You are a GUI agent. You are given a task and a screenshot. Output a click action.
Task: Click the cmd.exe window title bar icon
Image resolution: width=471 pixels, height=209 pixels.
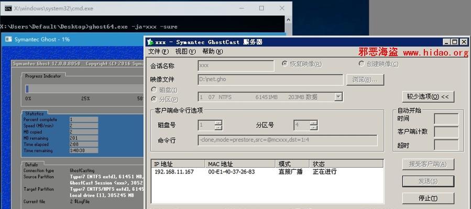coord(8,8)
